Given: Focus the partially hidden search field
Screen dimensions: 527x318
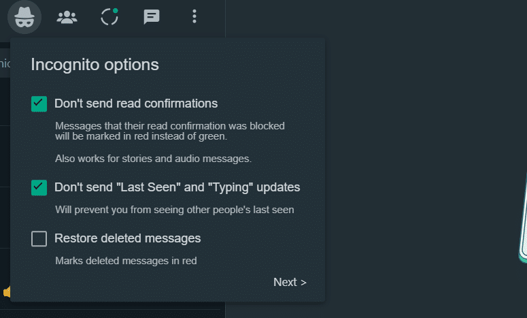Looking at the screenshot, I should [5, 63].
